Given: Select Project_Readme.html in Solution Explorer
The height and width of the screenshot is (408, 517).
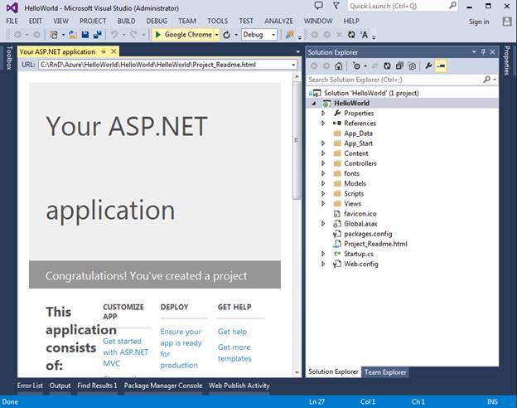Looking at the screenshot, I should (x=375, y=244).
